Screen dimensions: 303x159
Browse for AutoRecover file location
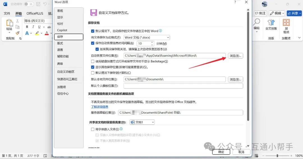pyautogui.click(x=235, y=56)
